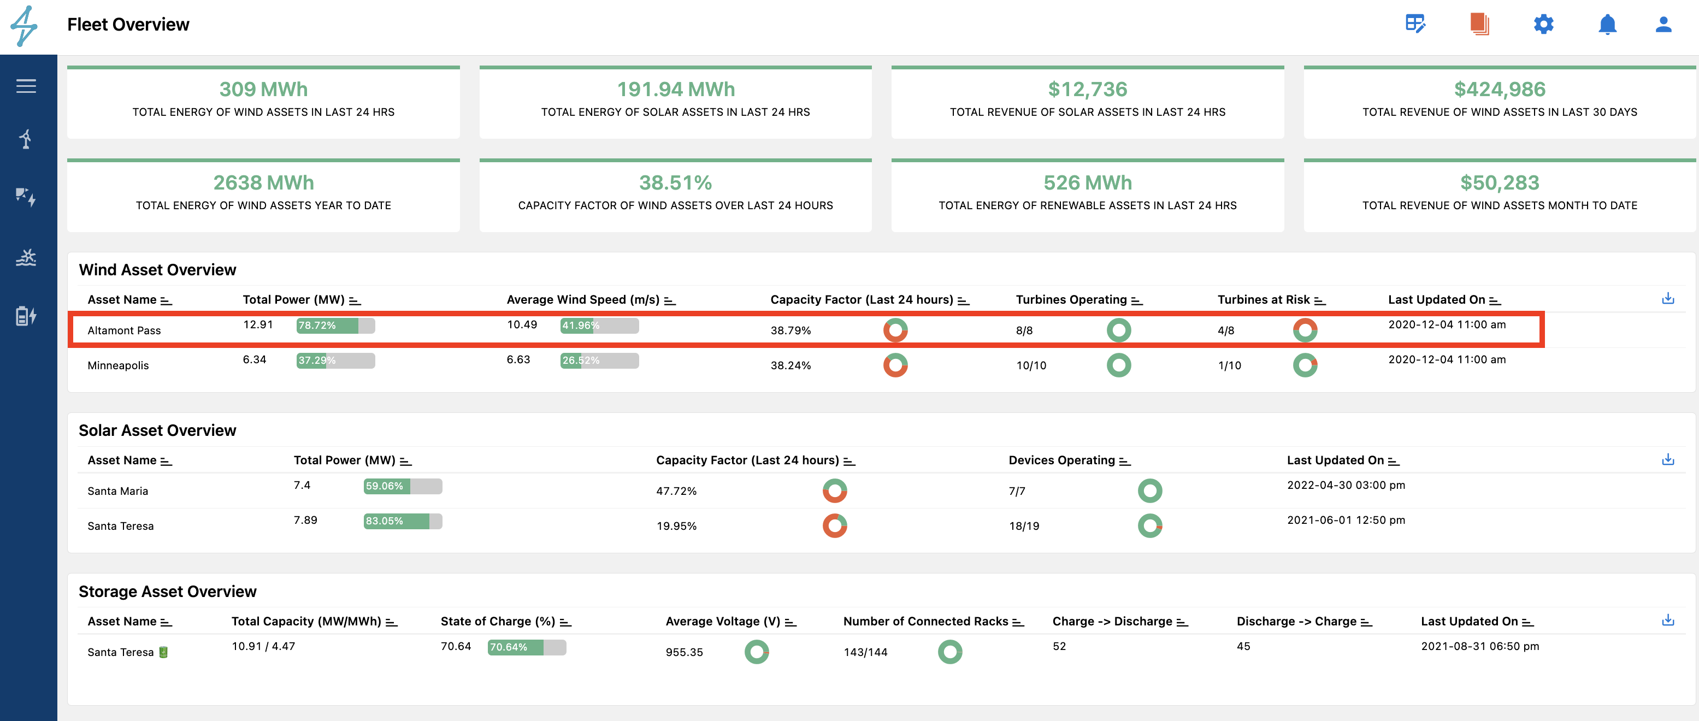The image size is (1699, 721).
Task: Sort wind table by Turbines at Risk
Action: [x=1320, y=301]
